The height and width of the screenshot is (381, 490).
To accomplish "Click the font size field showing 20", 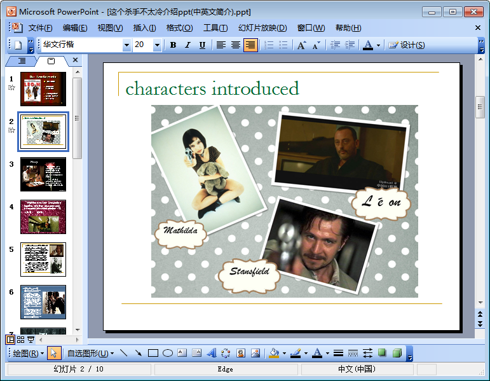I will 143,45.
